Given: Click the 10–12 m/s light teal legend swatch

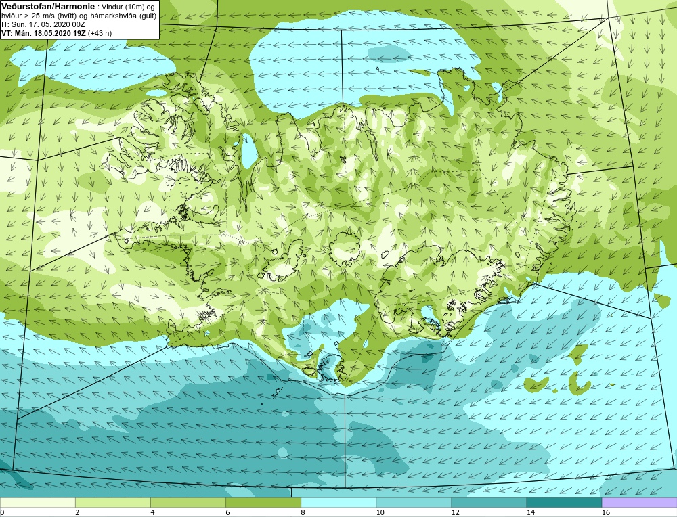Looking at the screenshot, I should point(414,502).
